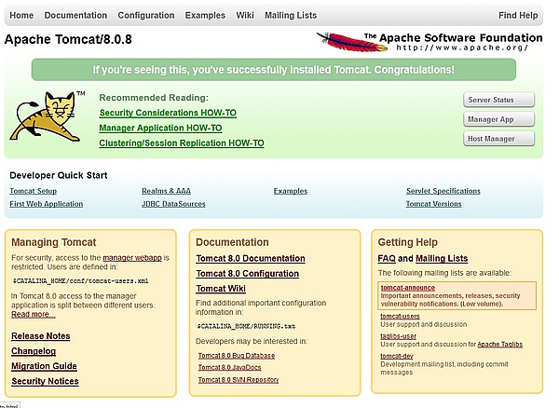Follow the Tomcat Setup quick start link
The image size is (559, 408).
coord(34,191)
